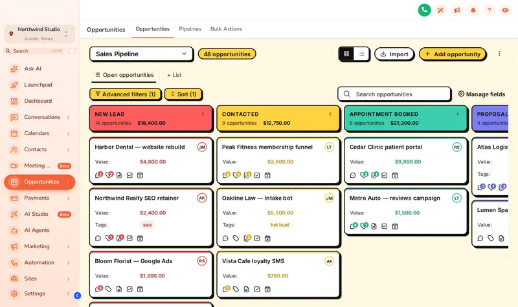This screenshot has height=307, width=518.
Task: Click the 48 opportunities badge
Action: pos(227,54)
